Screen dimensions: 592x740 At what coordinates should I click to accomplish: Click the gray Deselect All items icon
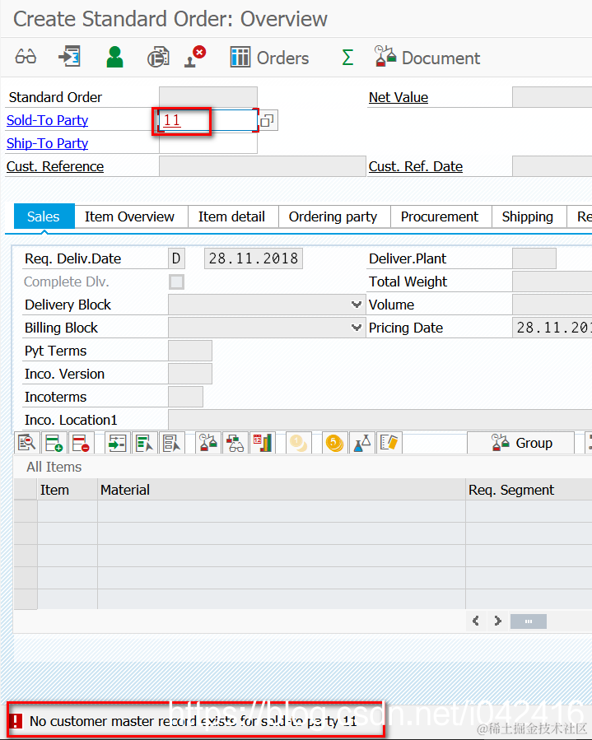tap(172, 443)
